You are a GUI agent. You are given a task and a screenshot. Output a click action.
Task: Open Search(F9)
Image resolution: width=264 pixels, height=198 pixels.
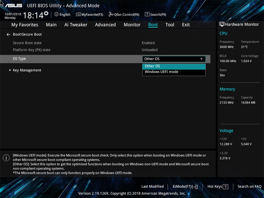coord(155,14)
